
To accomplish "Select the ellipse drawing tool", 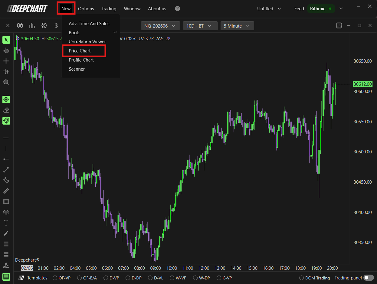I will pos(6,212).
